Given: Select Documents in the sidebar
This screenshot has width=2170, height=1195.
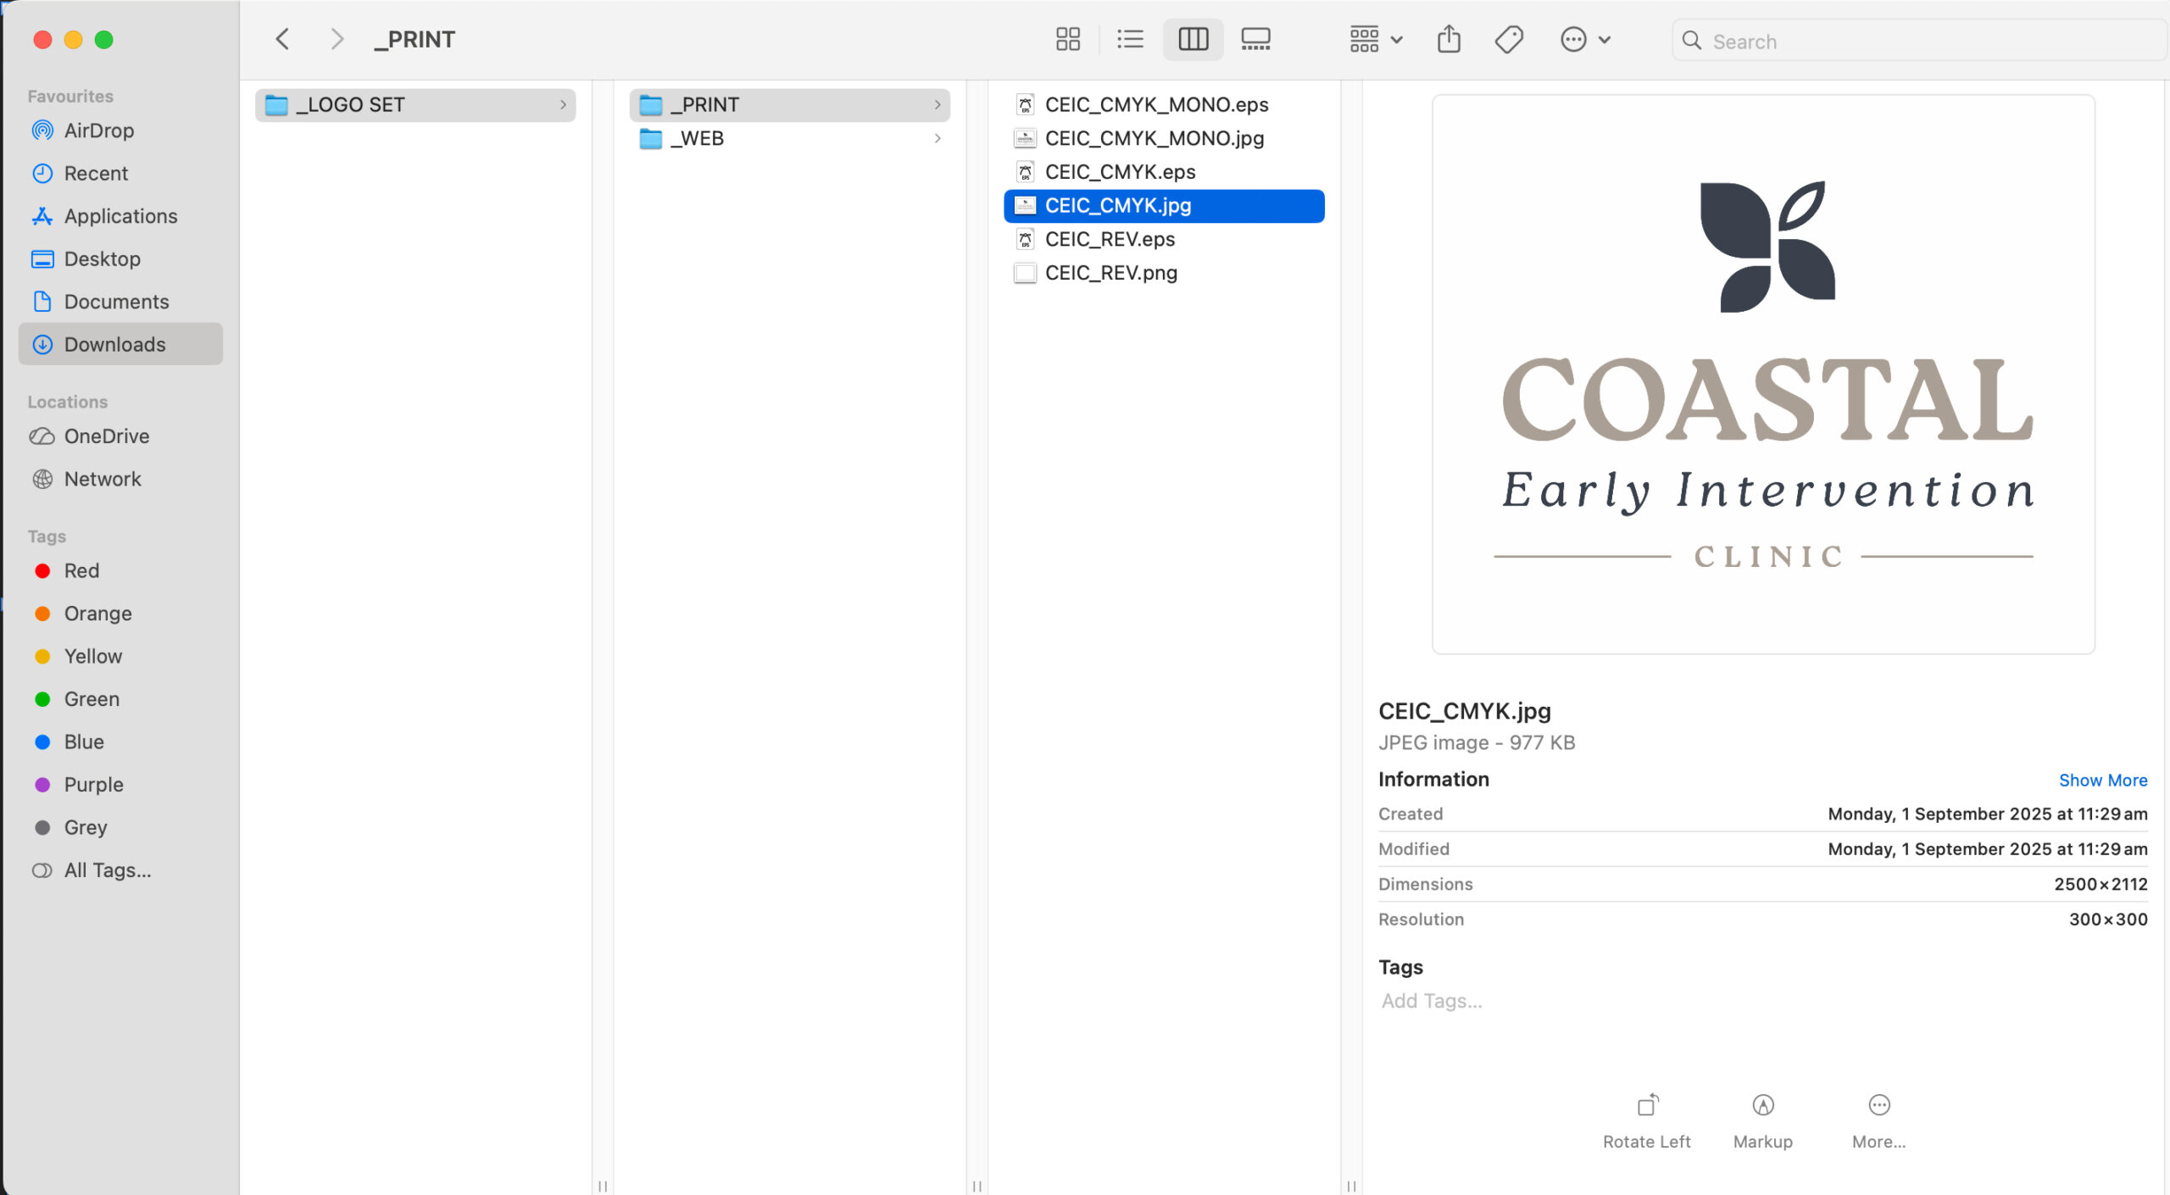Looking at the screenshot, I should click(116, 302).
